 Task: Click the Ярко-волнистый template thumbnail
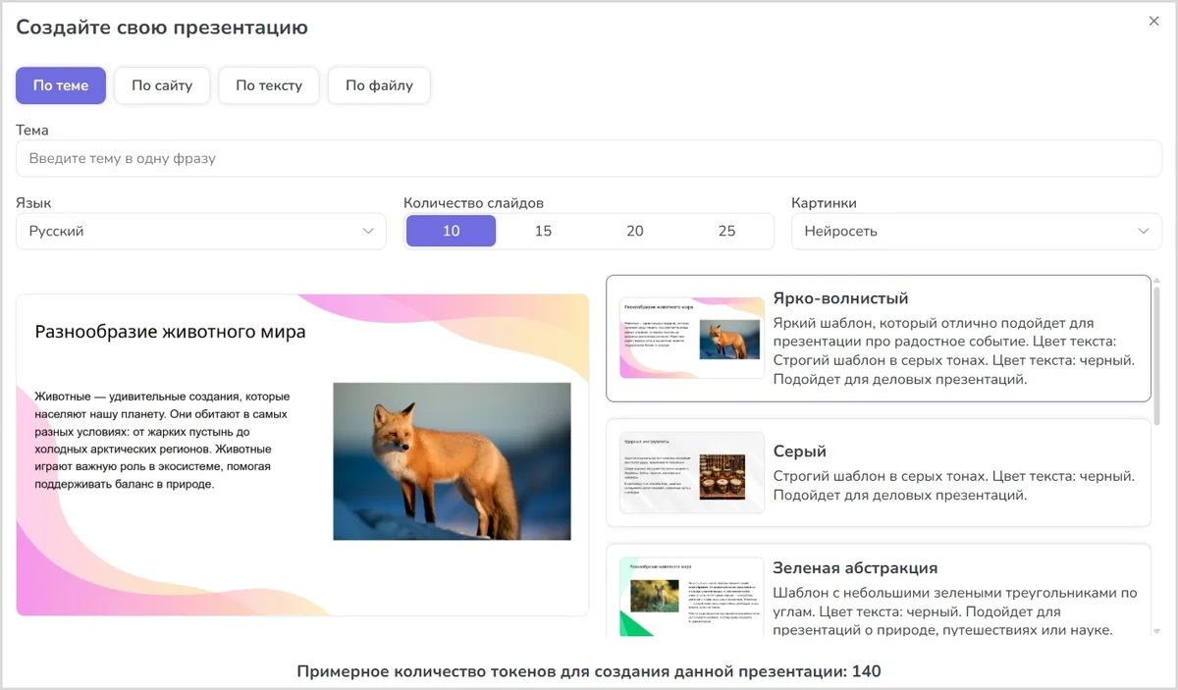(x=692, y=338)
